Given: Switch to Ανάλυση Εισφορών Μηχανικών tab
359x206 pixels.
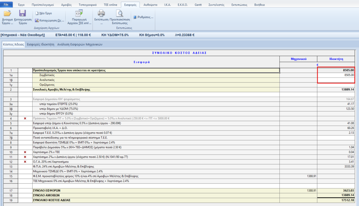Looking at the screenshot, I should coord(80,44).
